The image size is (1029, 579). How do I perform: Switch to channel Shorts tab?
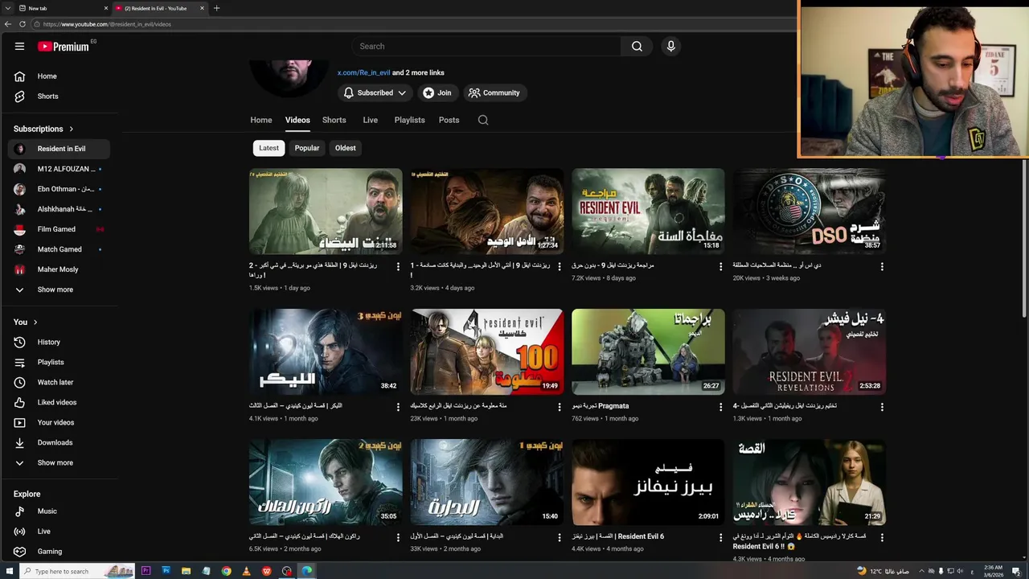click(x=334, y=120)
